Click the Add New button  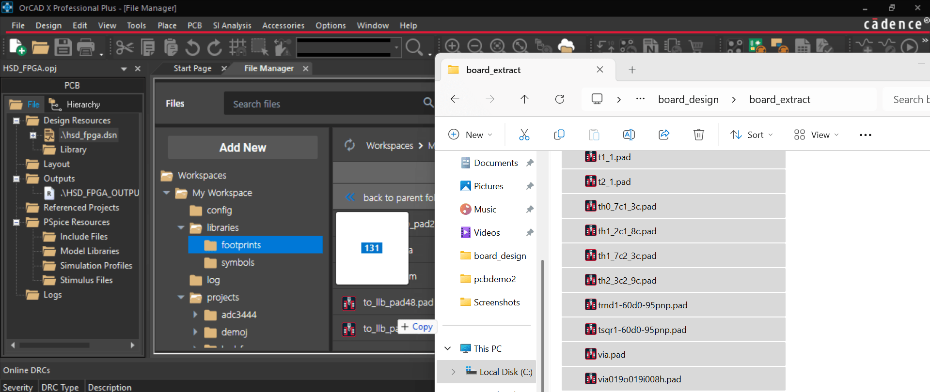coord(243,148)
